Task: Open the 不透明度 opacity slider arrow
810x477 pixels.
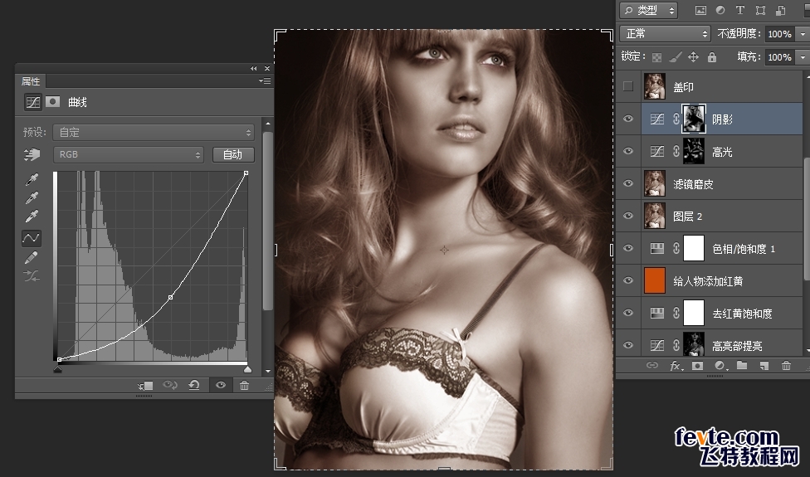Action: (x=803, y=34)
